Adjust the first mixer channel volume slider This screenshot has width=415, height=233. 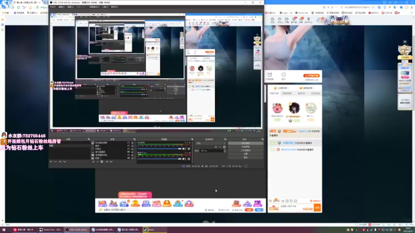pos(159,149)
